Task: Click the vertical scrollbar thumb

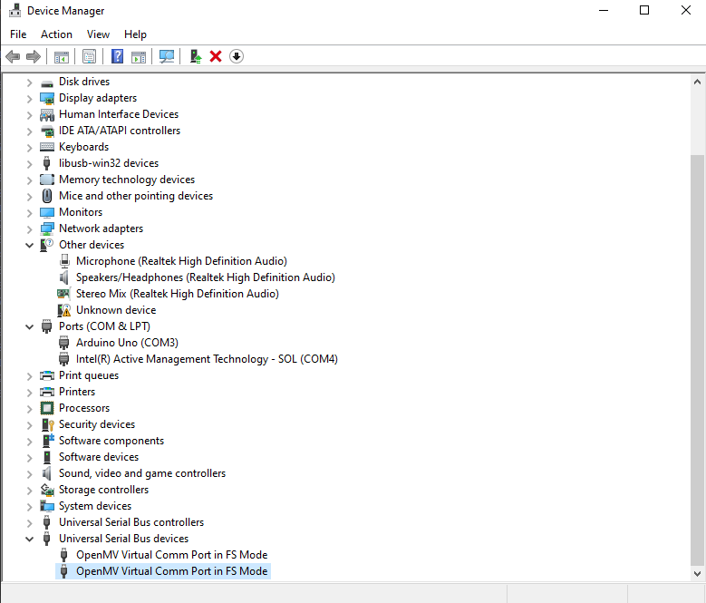Action: tap(697, 360)
